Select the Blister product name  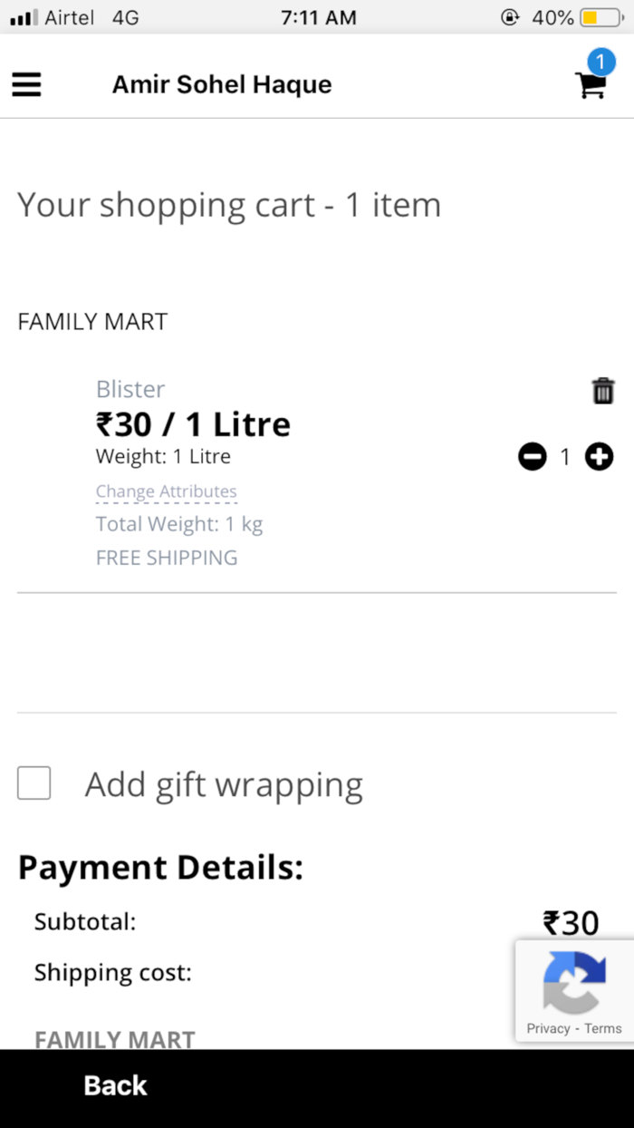(130, 389)
